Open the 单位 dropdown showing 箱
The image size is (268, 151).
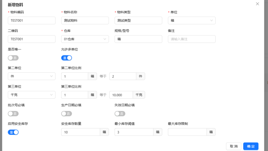pyautogui.click(x=192, y=20)
